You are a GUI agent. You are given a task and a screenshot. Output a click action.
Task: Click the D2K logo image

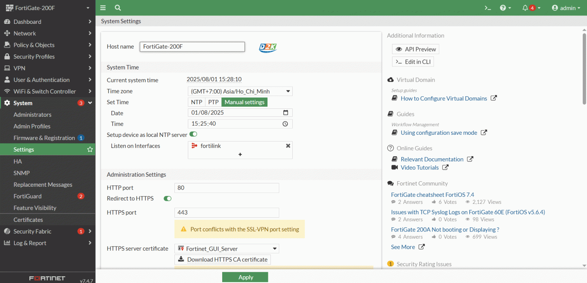point(268,47)
